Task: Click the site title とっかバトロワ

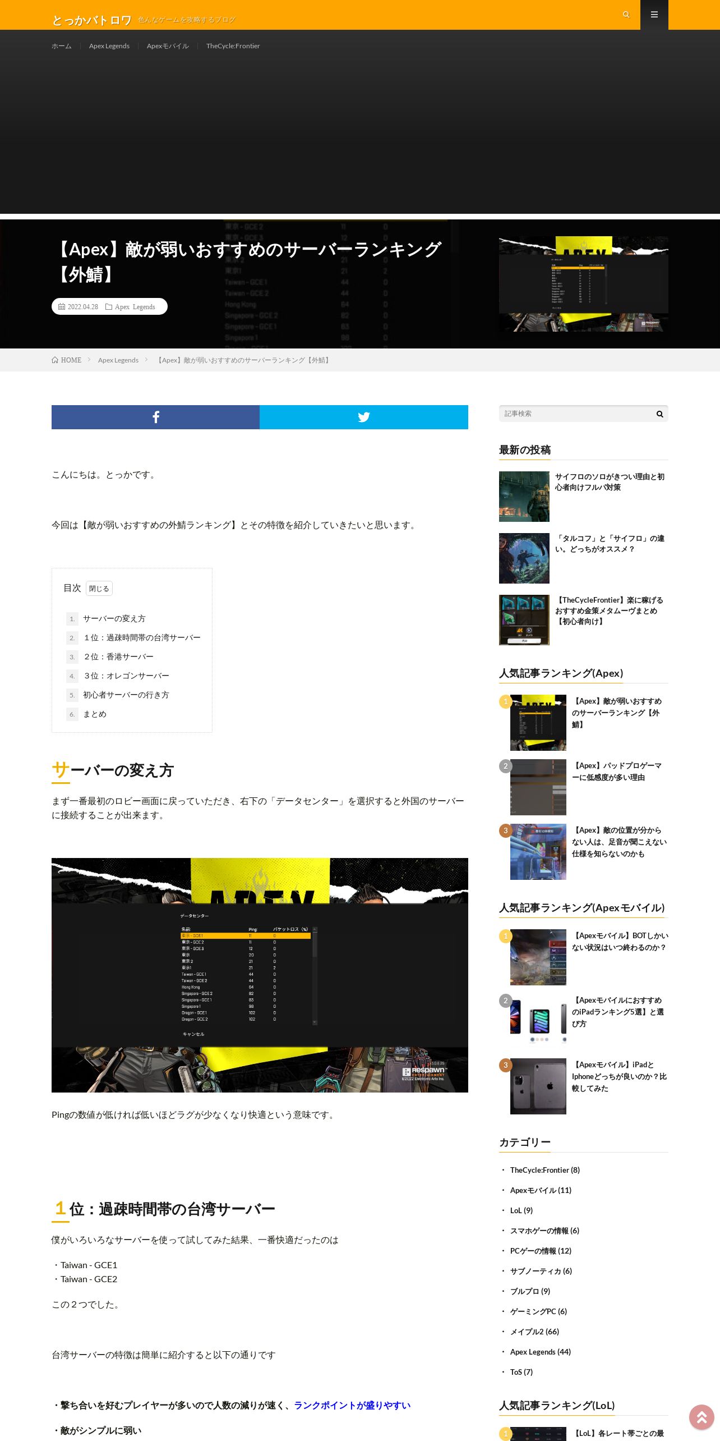Action: pos(92,20)
